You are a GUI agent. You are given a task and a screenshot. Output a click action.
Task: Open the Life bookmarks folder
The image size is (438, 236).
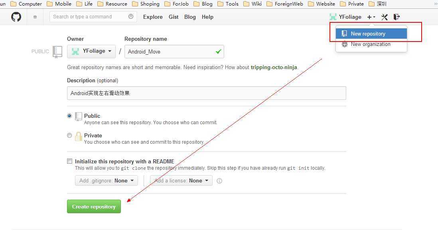(84, 4)
